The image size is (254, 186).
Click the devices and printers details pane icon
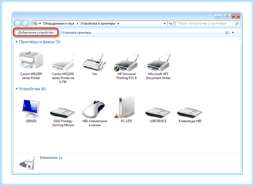(x=28, y=163)
